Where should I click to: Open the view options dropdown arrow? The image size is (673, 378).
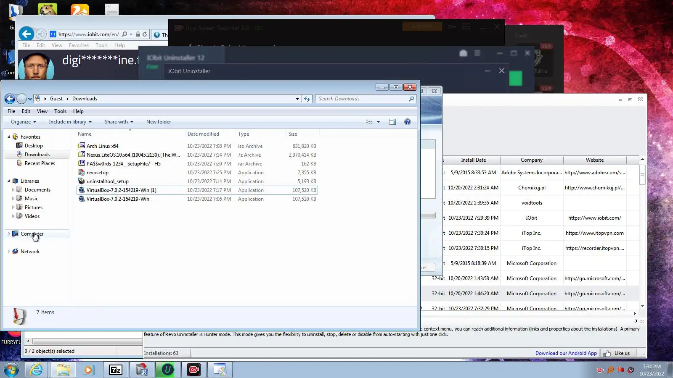pos(378,122)
